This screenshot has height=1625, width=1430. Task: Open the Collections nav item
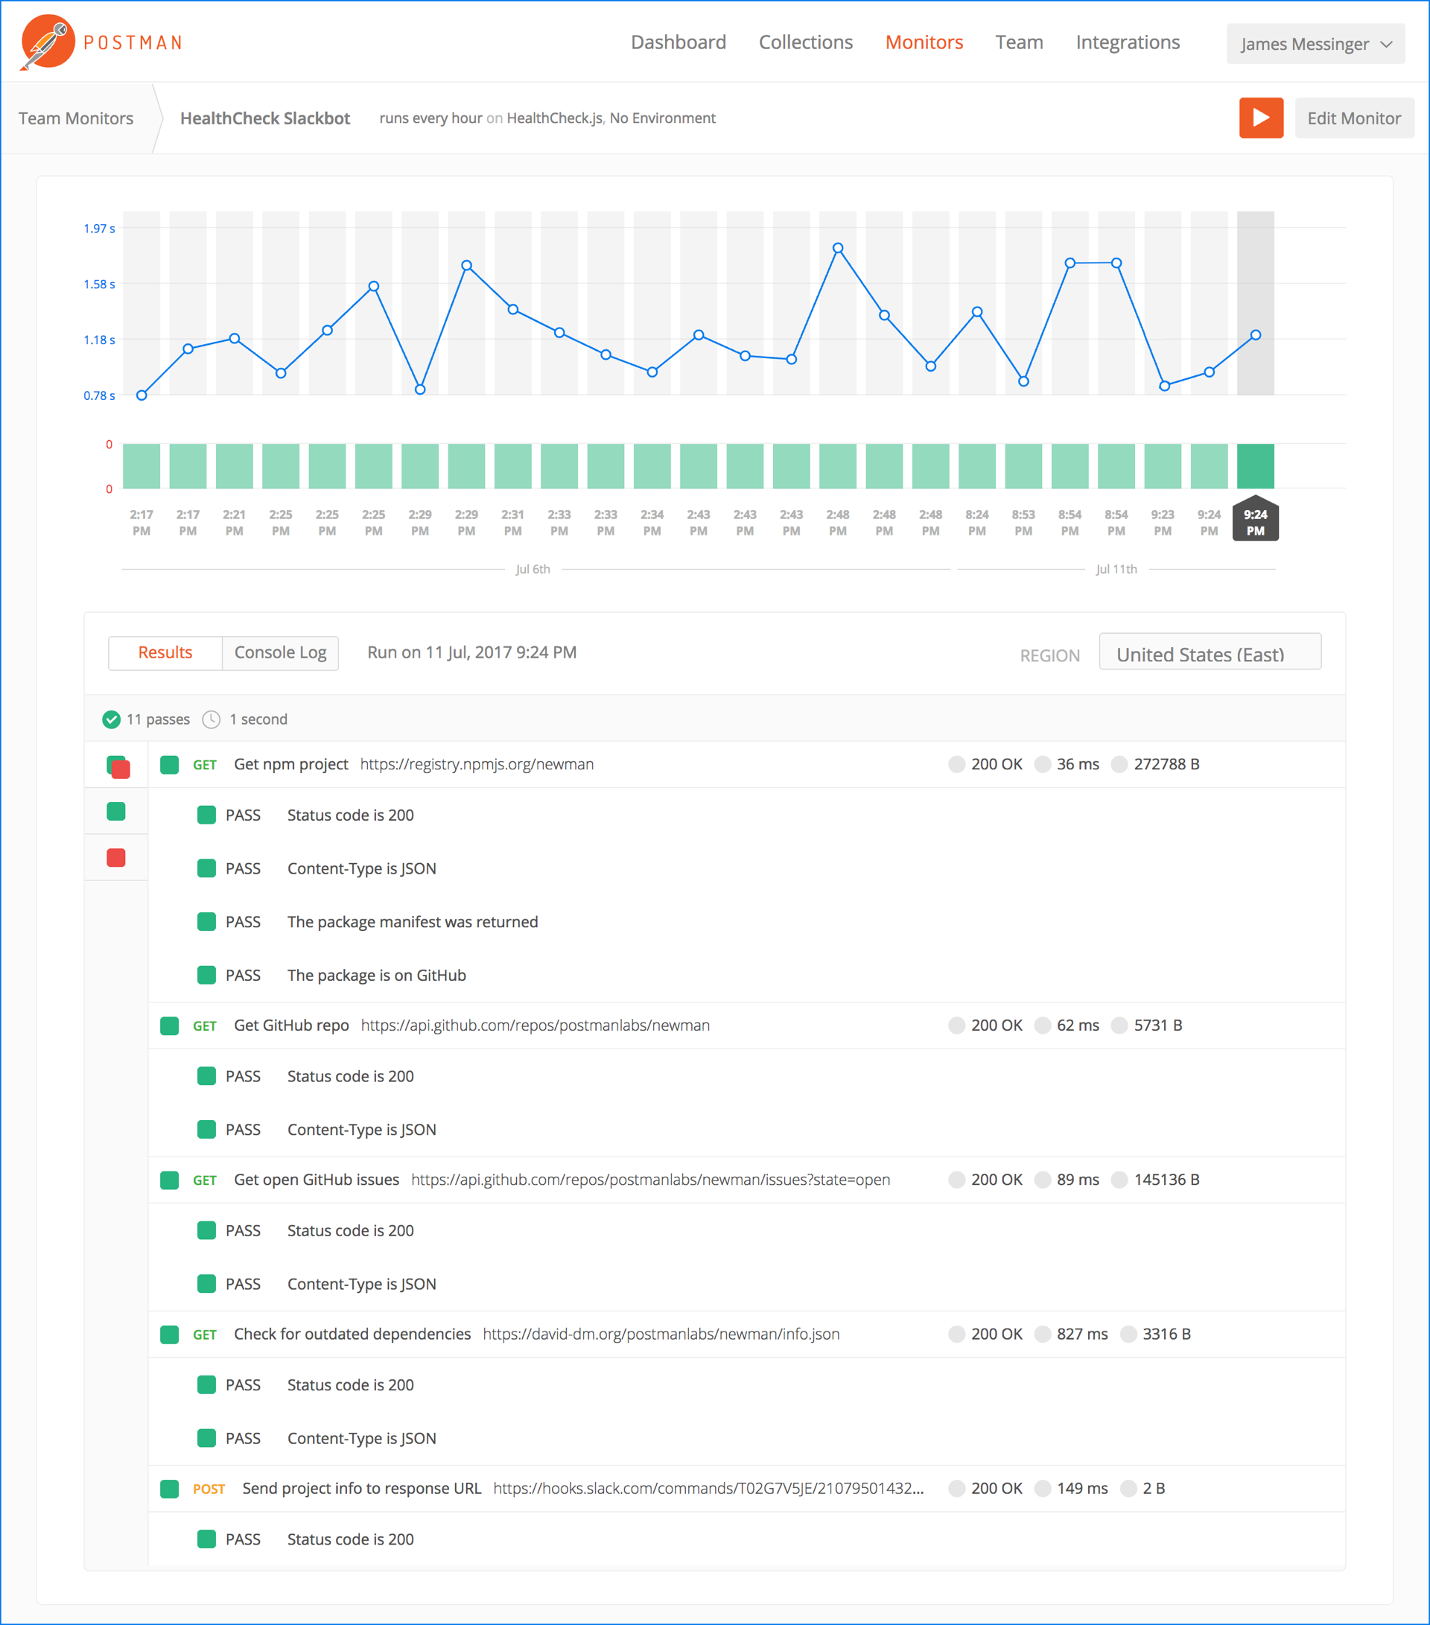805,42
